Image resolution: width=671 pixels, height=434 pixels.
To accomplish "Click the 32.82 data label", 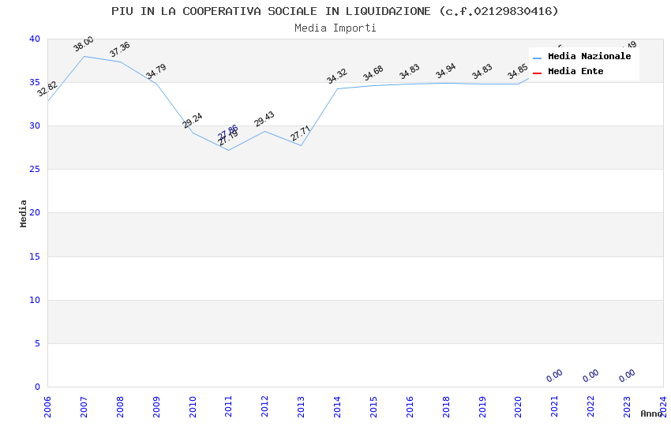I will tap(47, 89).
